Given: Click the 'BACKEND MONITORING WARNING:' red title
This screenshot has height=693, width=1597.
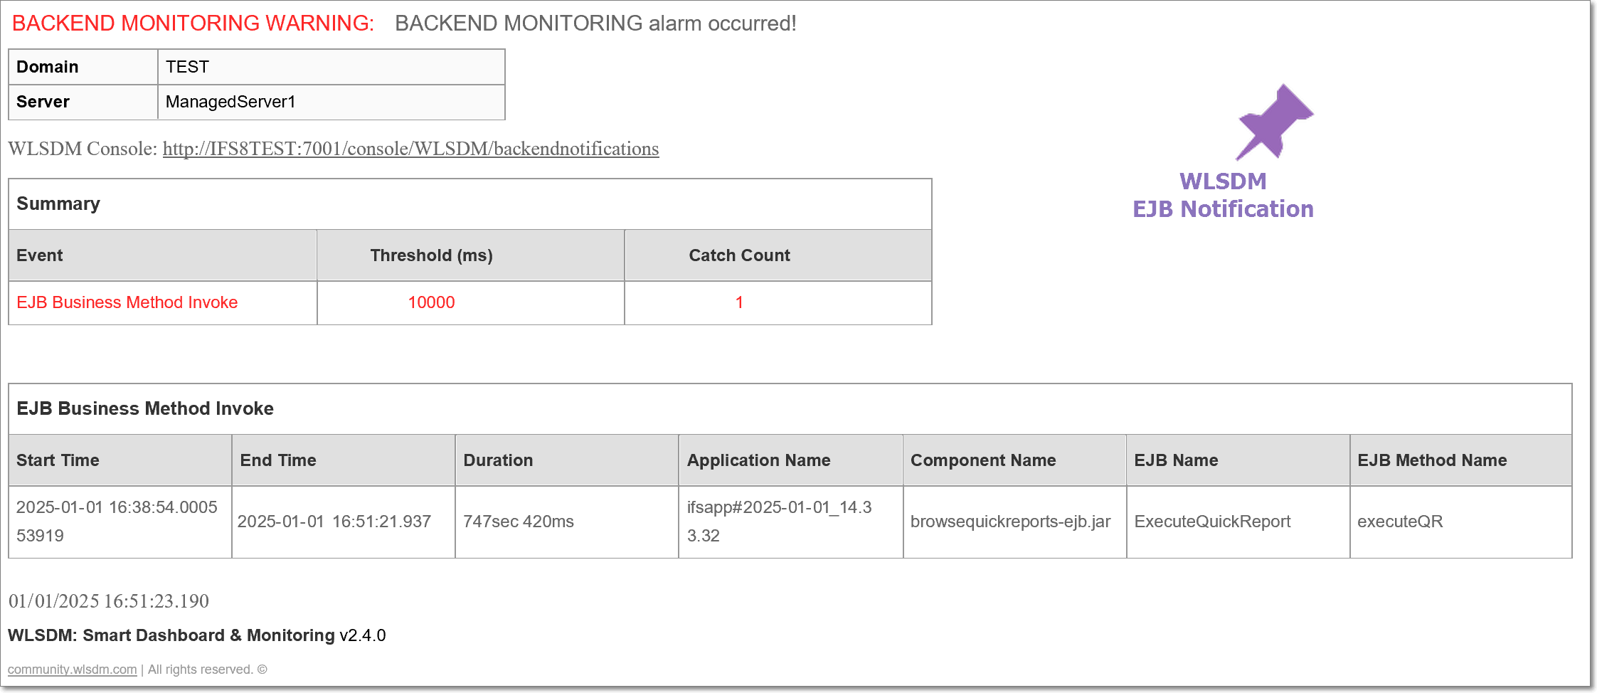Looking at the screenshot, I should (193, 23).
